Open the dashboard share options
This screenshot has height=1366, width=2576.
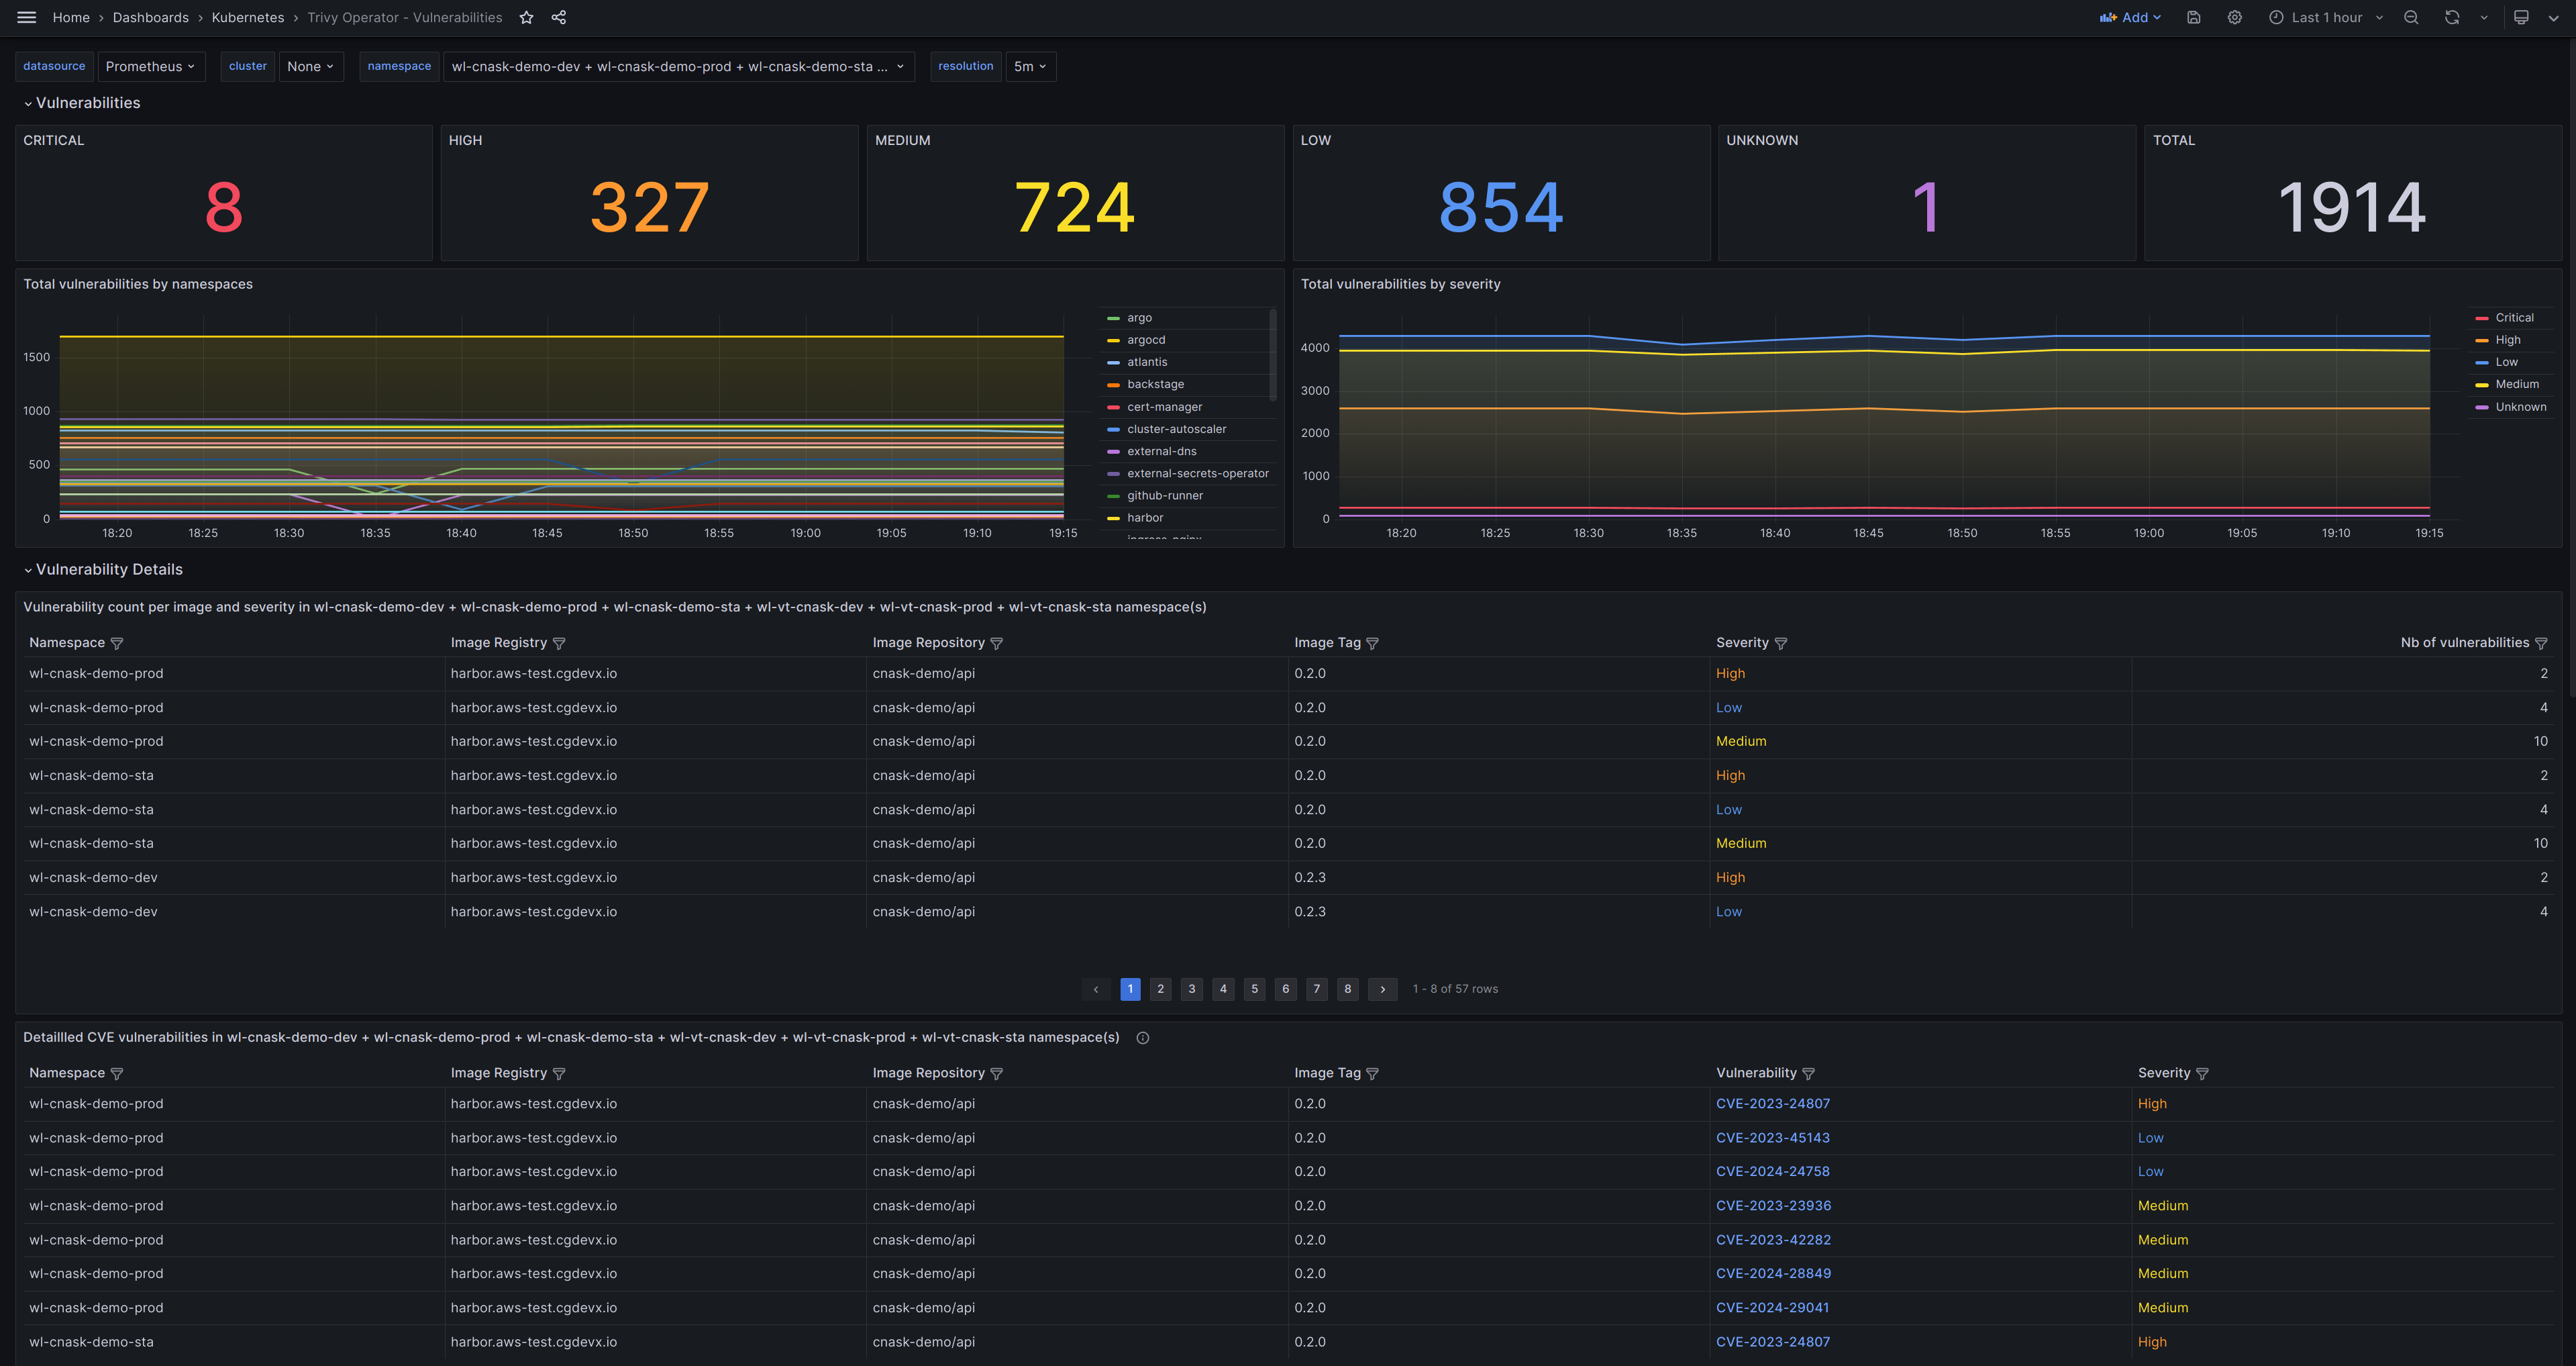tap(558, 17)
